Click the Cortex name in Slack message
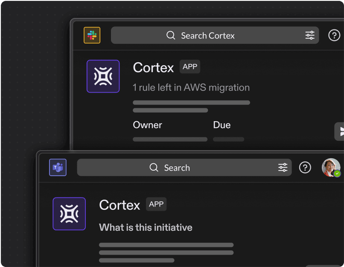This screenshot has width=344, height=267. pyautogui.click(x=153, y=67)
